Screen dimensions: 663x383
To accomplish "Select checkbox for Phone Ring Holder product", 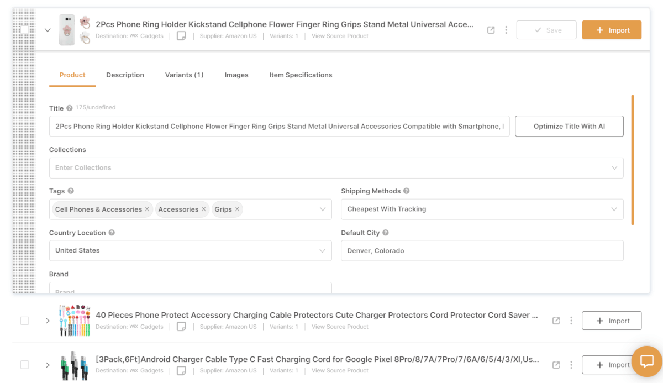I will (x=25, y=30).
